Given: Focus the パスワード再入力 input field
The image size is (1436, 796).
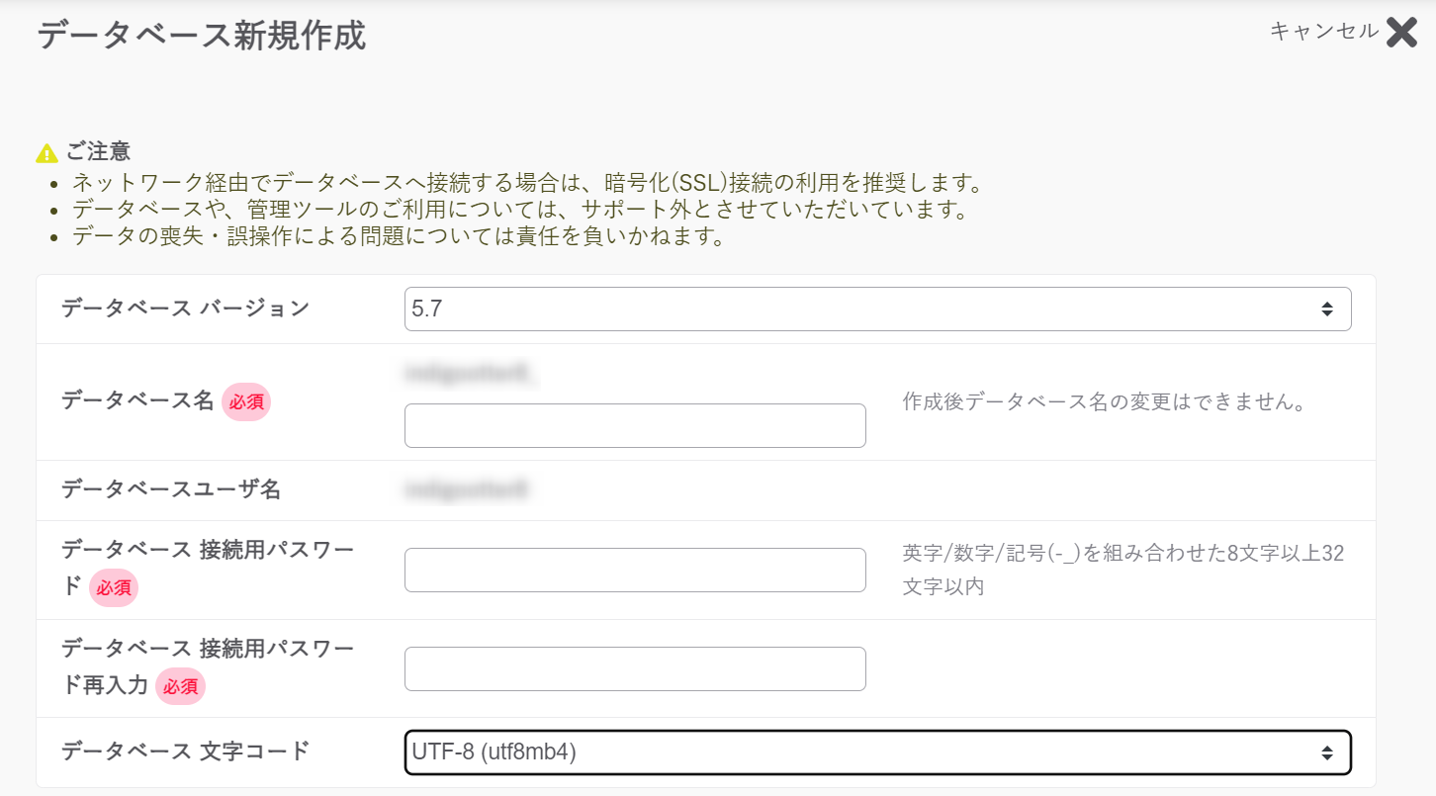Looking at the screenshot, I should coord(635,668).
